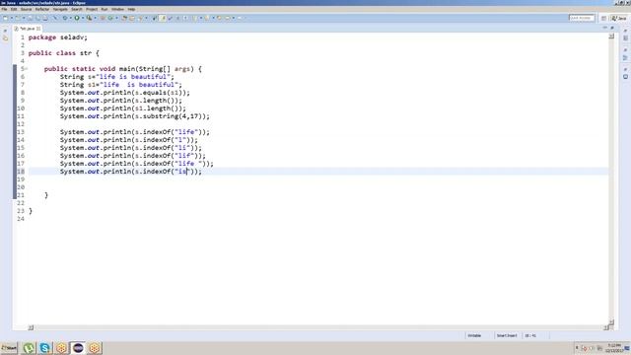This screenshot has width=631, height=355.
Task: Expand the Run configurations dropdown arrow
Action: (x=83, y=18)
